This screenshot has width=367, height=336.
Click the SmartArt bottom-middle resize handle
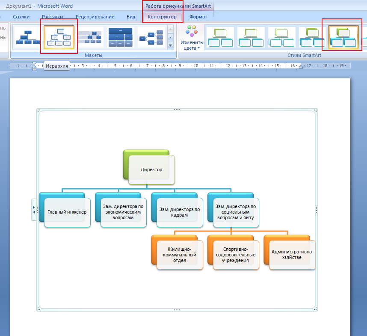tap(177, 310)
